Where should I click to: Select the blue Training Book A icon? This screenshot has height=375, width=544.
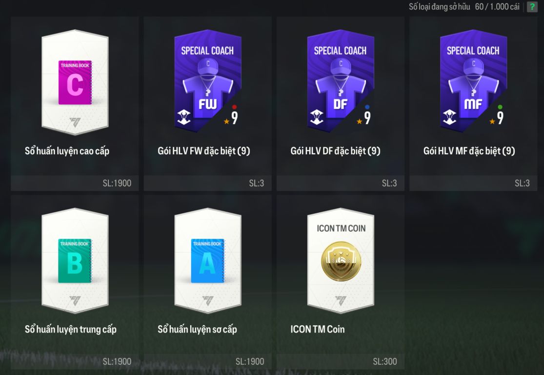click(208, 261)
